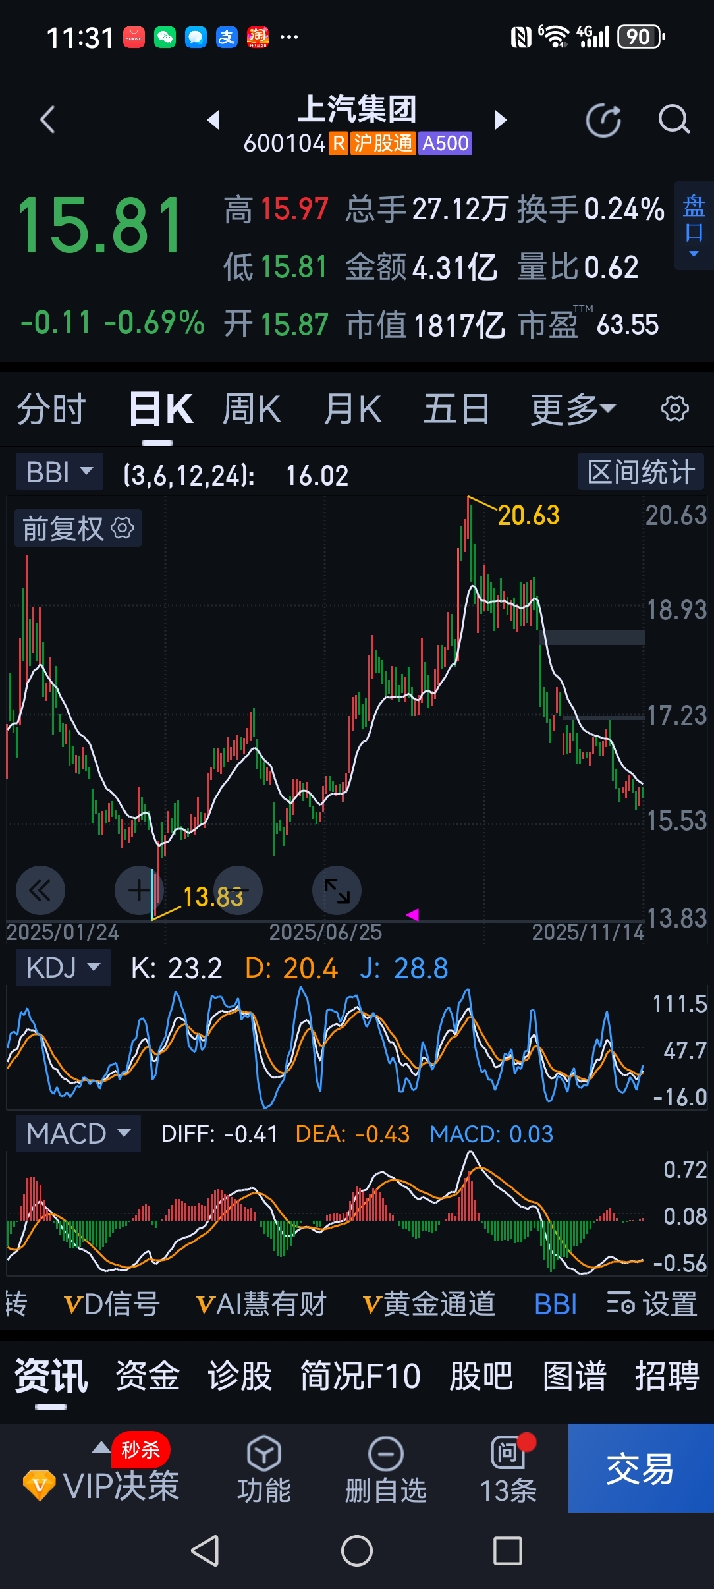Select the AI慧有财 indicator
Screen dimensions: 714x1589
(x=261, y=1304)
